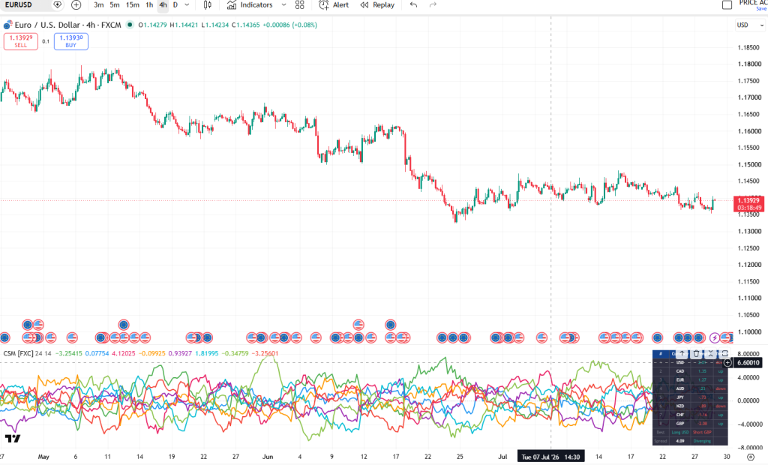Click the Short GBP cell in the table
The image size is (768, 465).
coord(702,433)
